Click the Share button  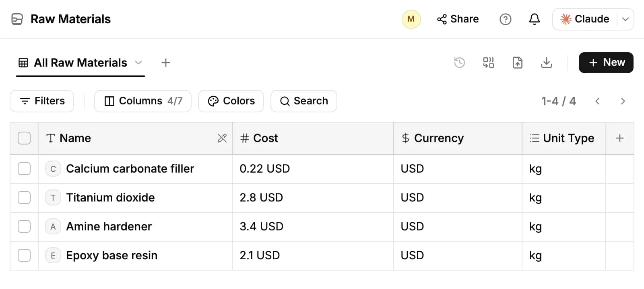tap(458, 19)
